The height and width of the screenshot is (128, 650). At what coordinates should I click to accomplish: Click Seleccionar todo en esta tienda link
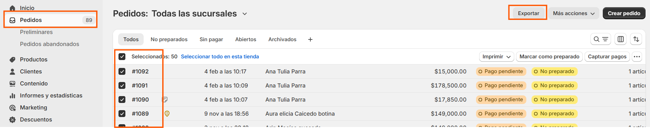tap(220, 57)
